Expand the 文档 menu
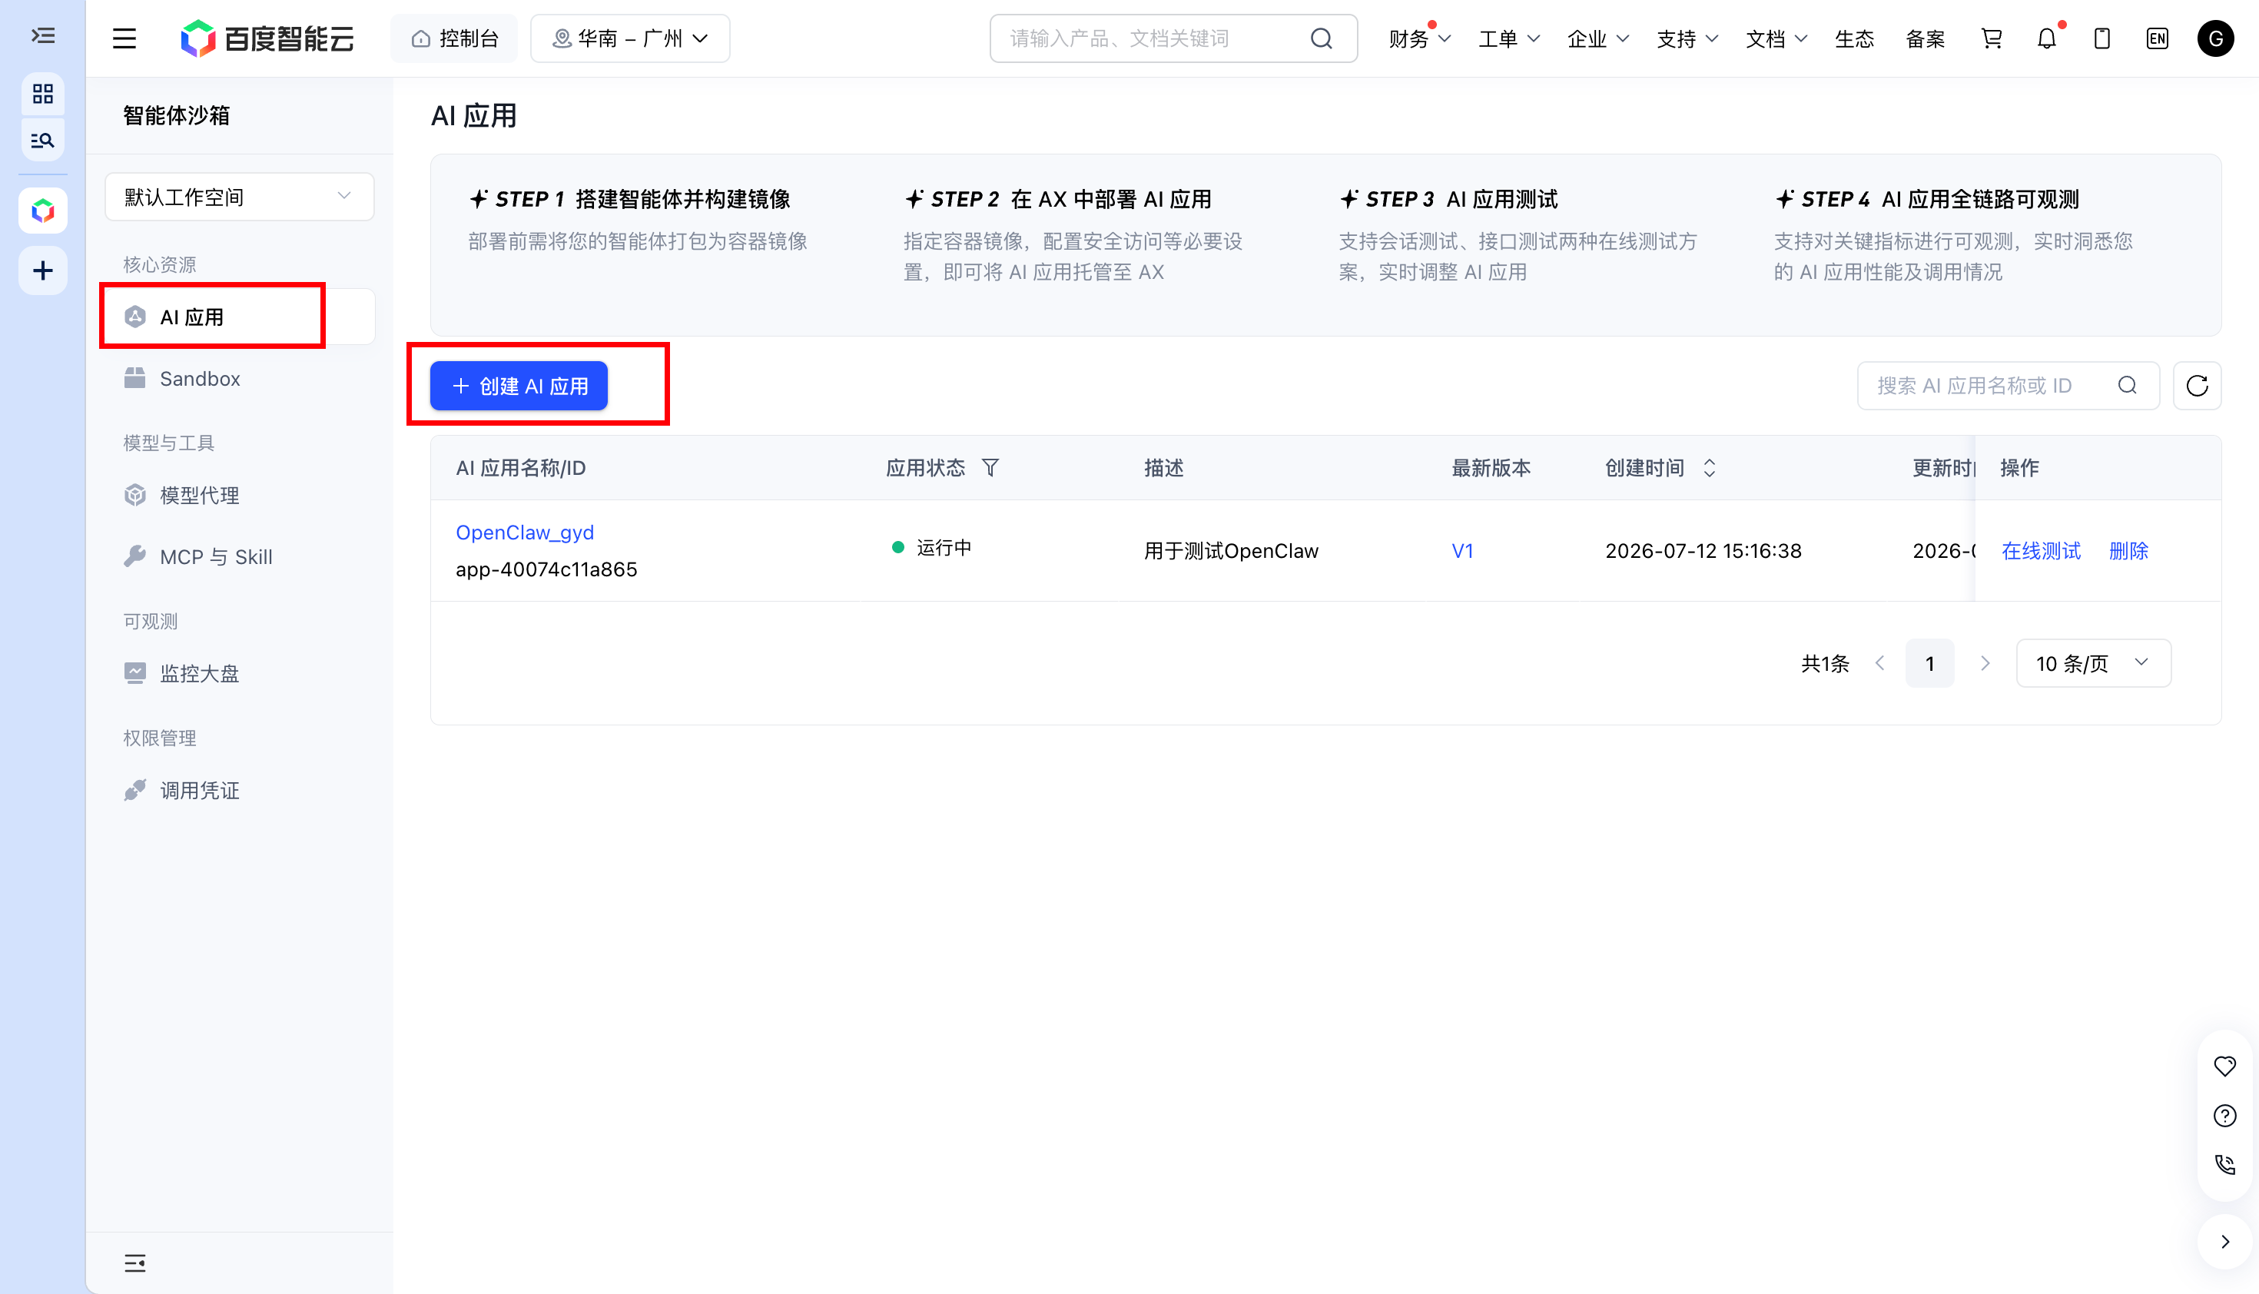The height and width of the screenshot is (1294, 2259). [1776, 38]
